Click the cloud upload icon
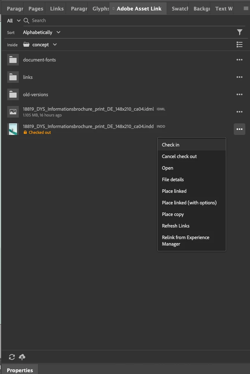 coord(22,357)
